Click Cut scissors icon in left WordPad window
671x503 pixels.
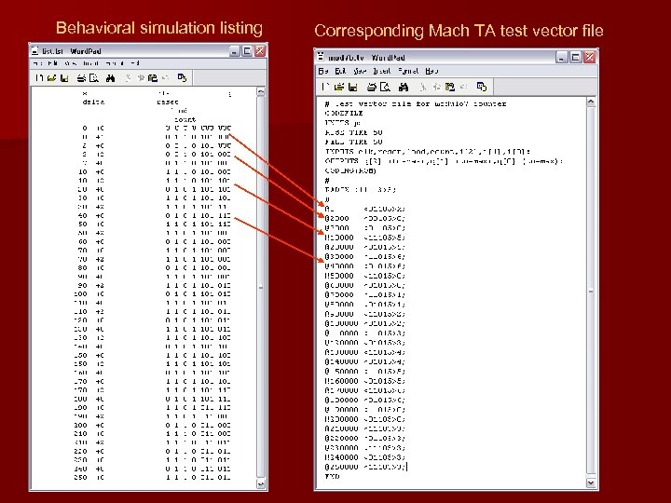[x=127, y=78]
